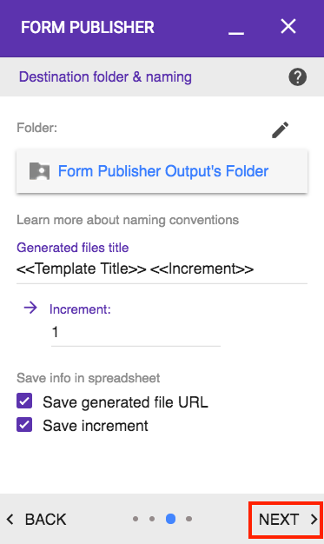Edit destination folder with pencil icon
Viewport: 324px width, 544px height.
tap(280, 129)
